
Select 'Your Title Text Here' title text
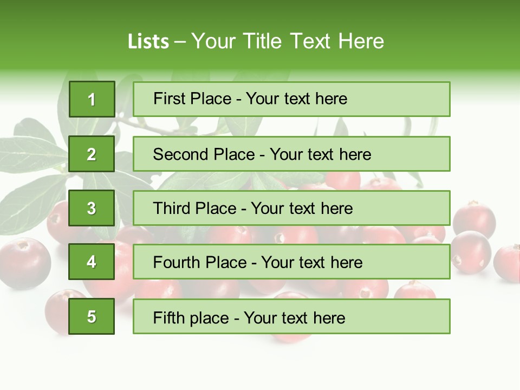point(288,41)
